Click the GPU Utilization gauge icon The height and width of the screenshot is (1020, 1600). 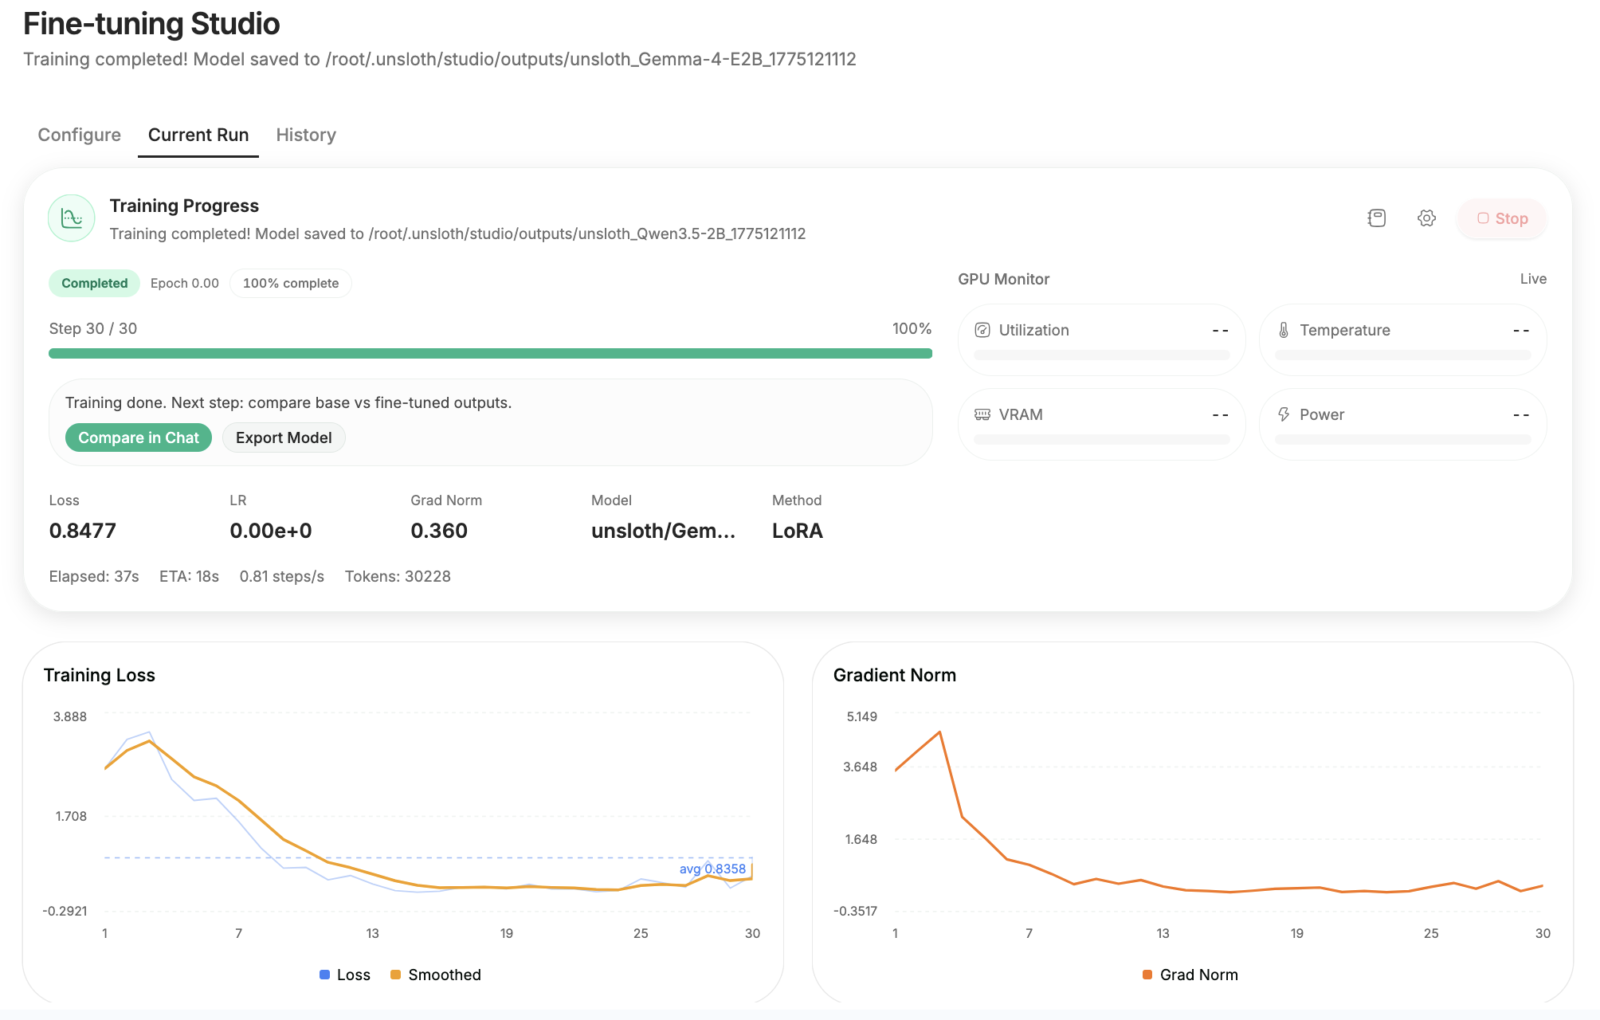coord(982,330)
